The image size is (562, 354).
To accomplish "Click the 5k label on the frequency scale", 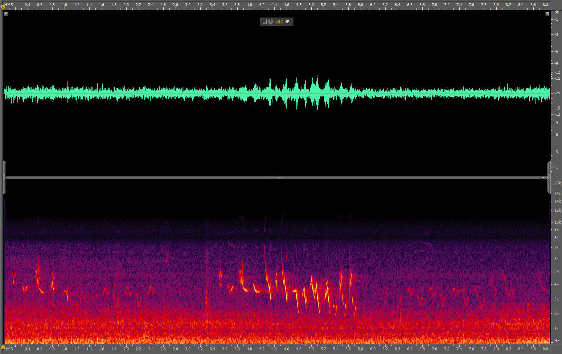I will [557, 271].
